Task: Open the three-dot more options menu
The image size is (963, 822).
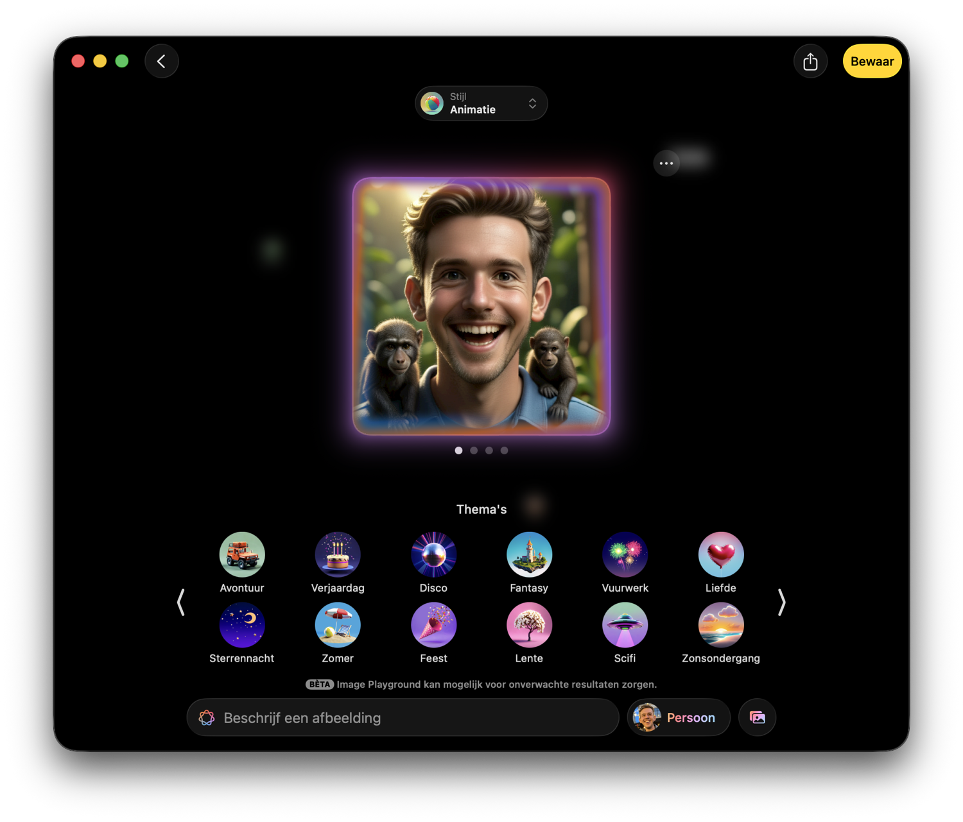Action: pyautogui.click(x=666, y=164)
